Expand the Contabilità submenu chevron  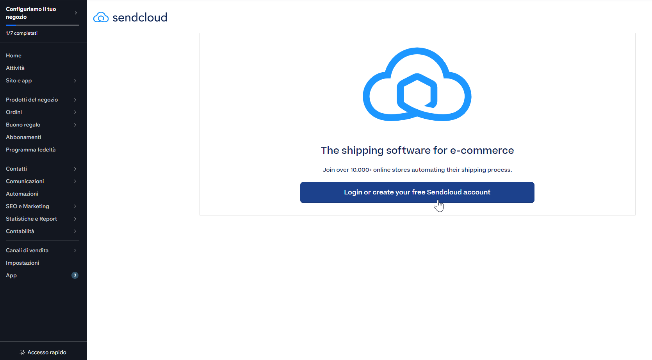click(x=75, y=231)
